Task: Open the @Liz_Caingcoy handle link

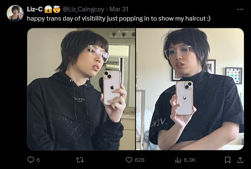Action: [x=83, y=9]
